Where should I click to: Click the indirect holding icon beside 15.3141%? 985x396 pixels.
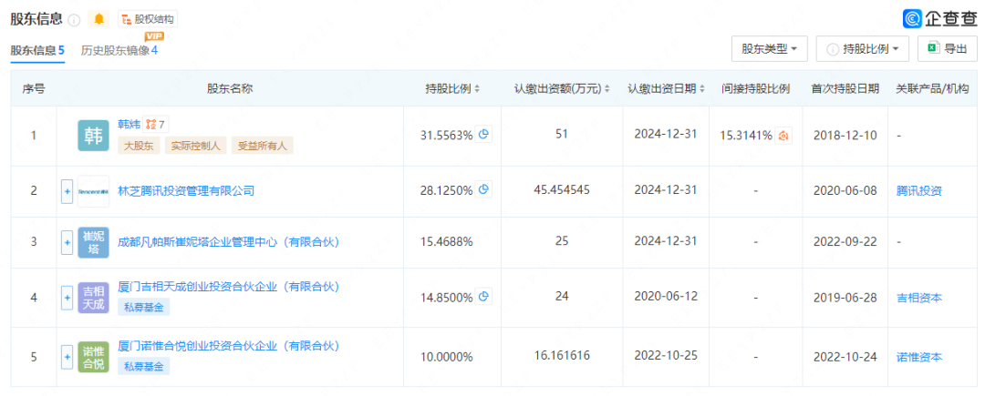783,136
